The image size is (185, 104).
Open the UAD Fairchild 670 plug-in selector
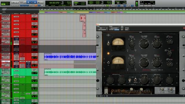102,30
